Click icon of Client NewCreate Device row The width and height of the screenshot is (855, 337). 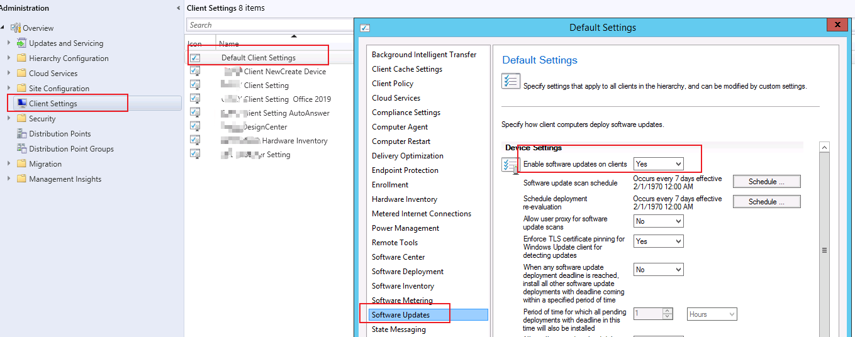pos(195,71)
